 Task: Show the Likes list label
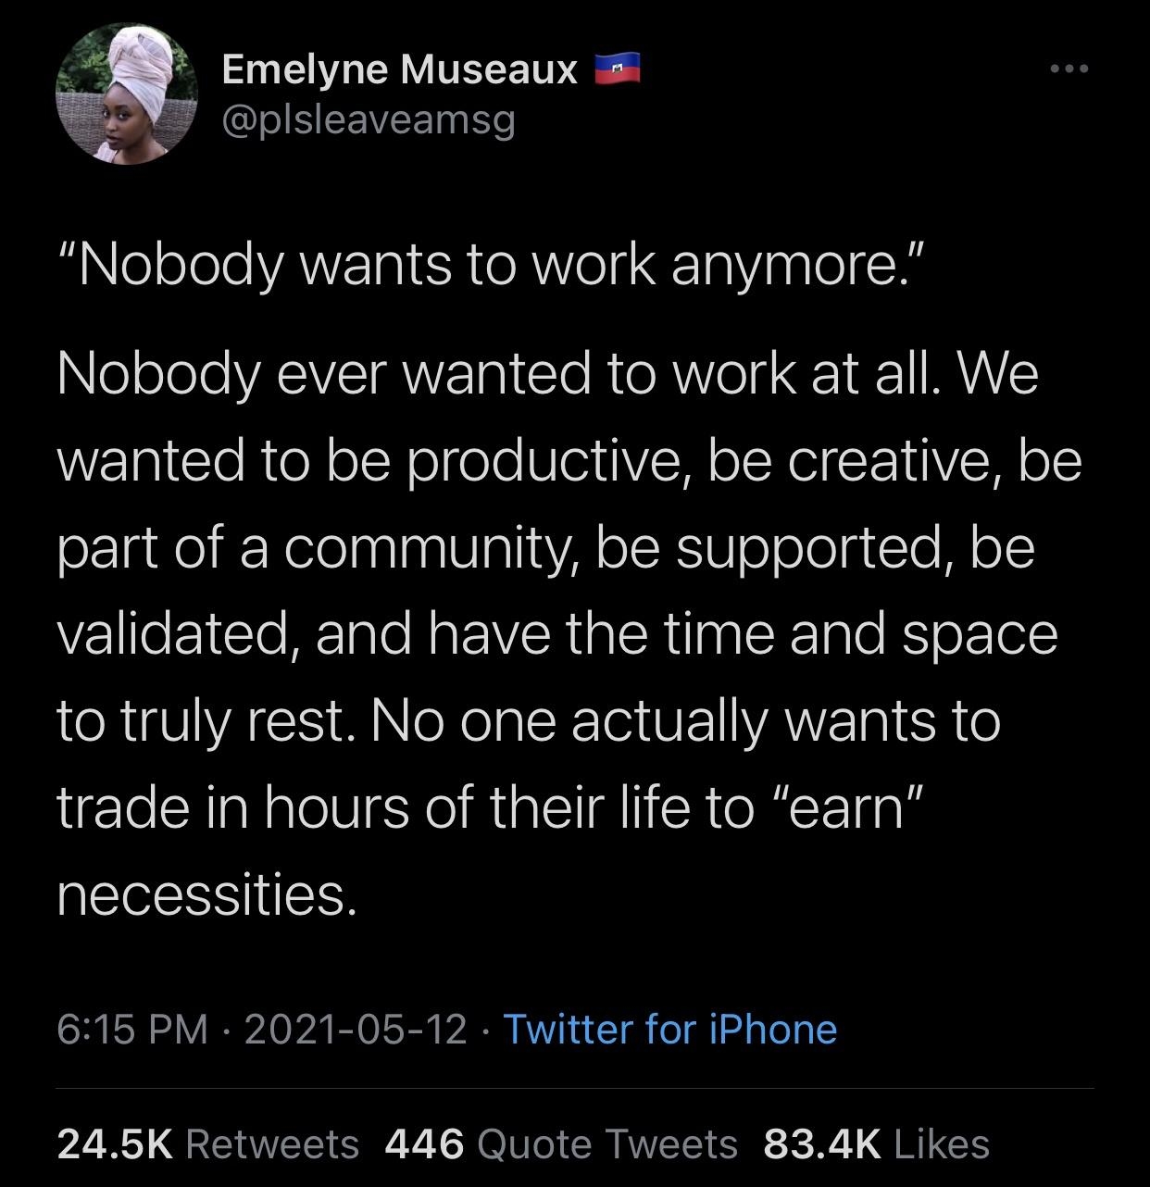942,1143
